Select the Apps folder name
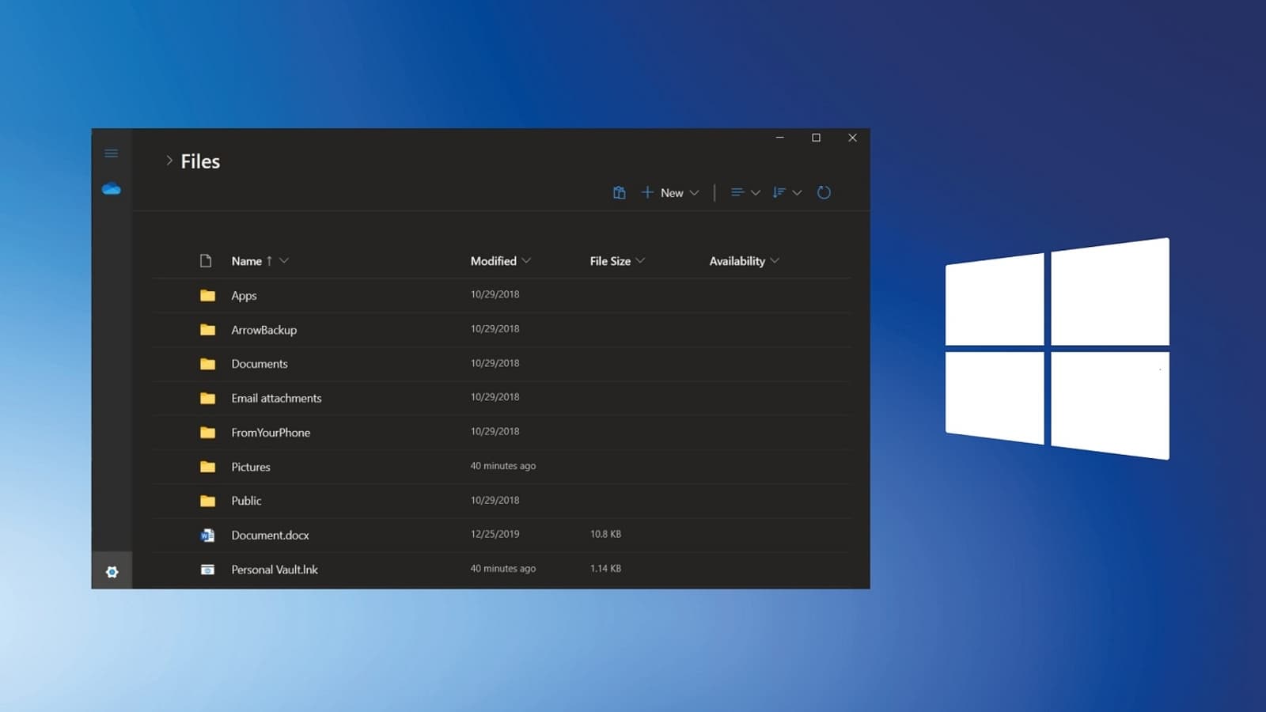The image size is (1266, 712). (x=244, y=296)
